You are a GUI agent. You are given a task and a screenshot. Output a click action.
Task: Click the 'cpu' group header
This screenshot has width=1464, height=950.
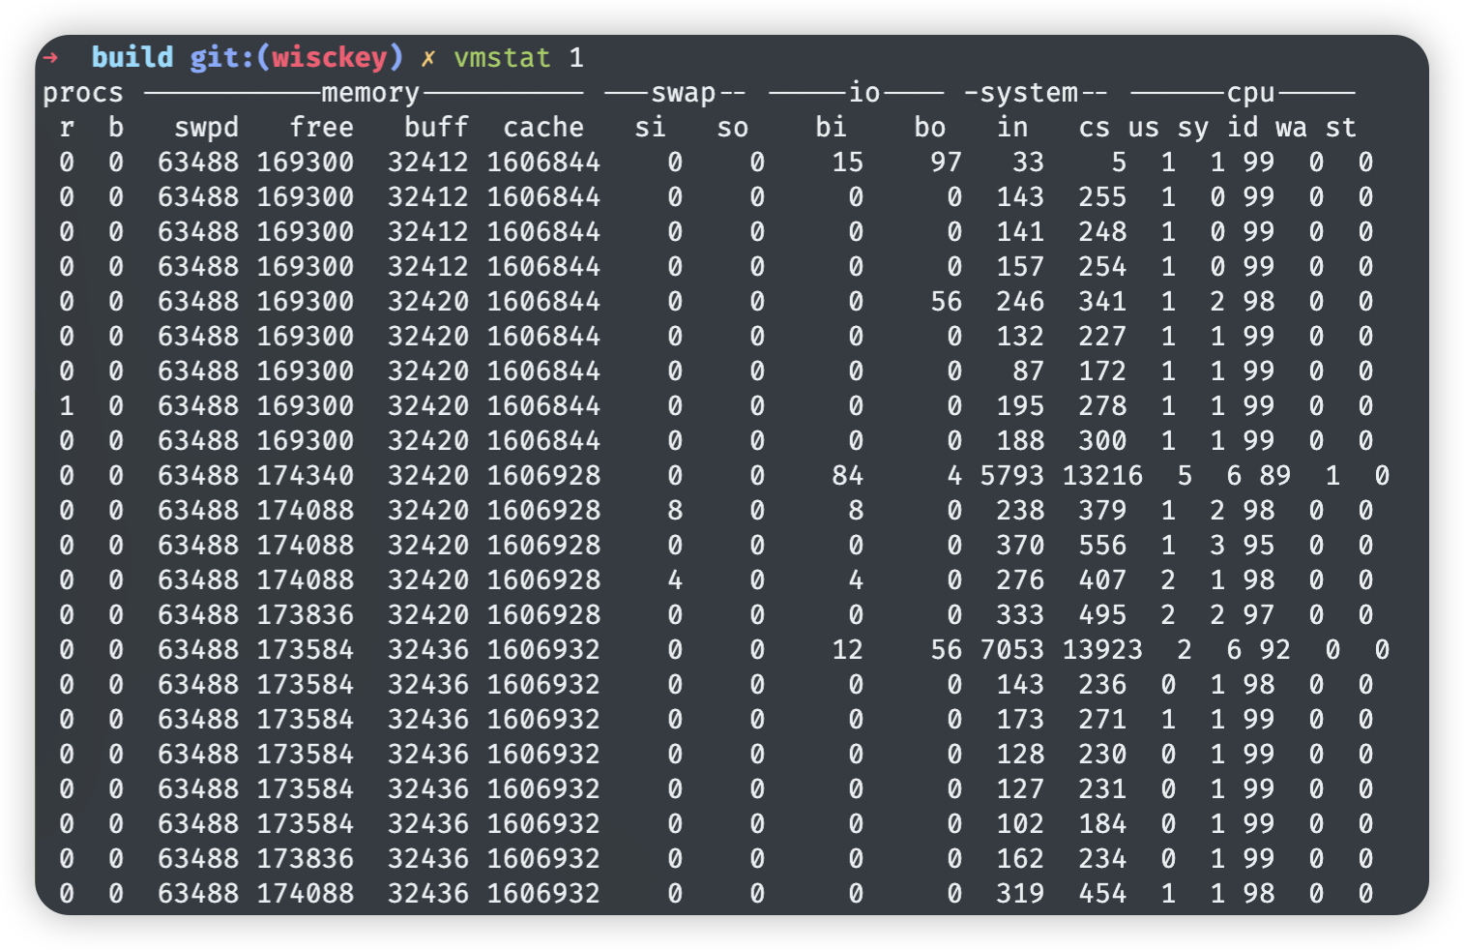tap(1251, 94)
